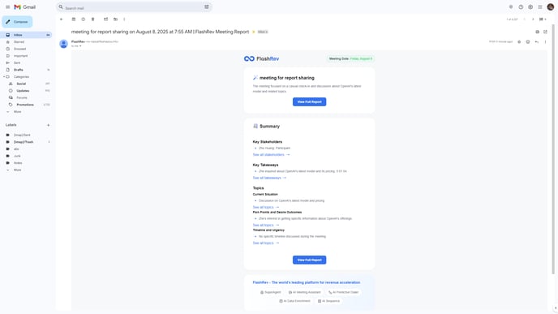
Task: Follow the See all takeaways link
Action: 269,178
